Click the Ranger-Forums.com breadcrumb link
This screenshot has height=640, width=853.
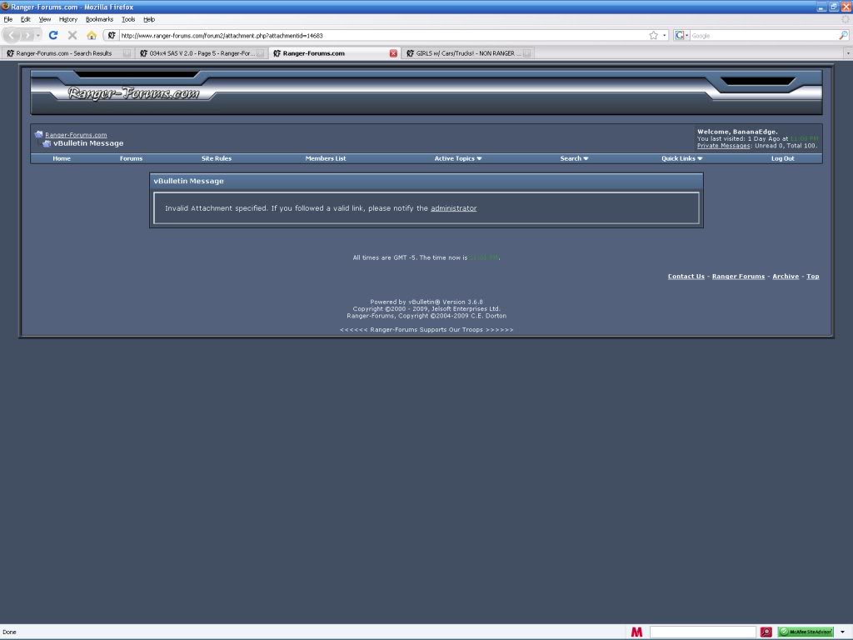76,135
